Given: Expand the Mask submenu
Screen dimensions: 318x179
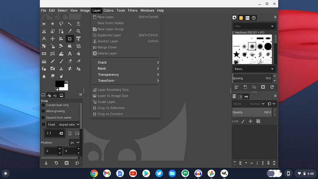Looking at the screenshot, I should (126, 68).
